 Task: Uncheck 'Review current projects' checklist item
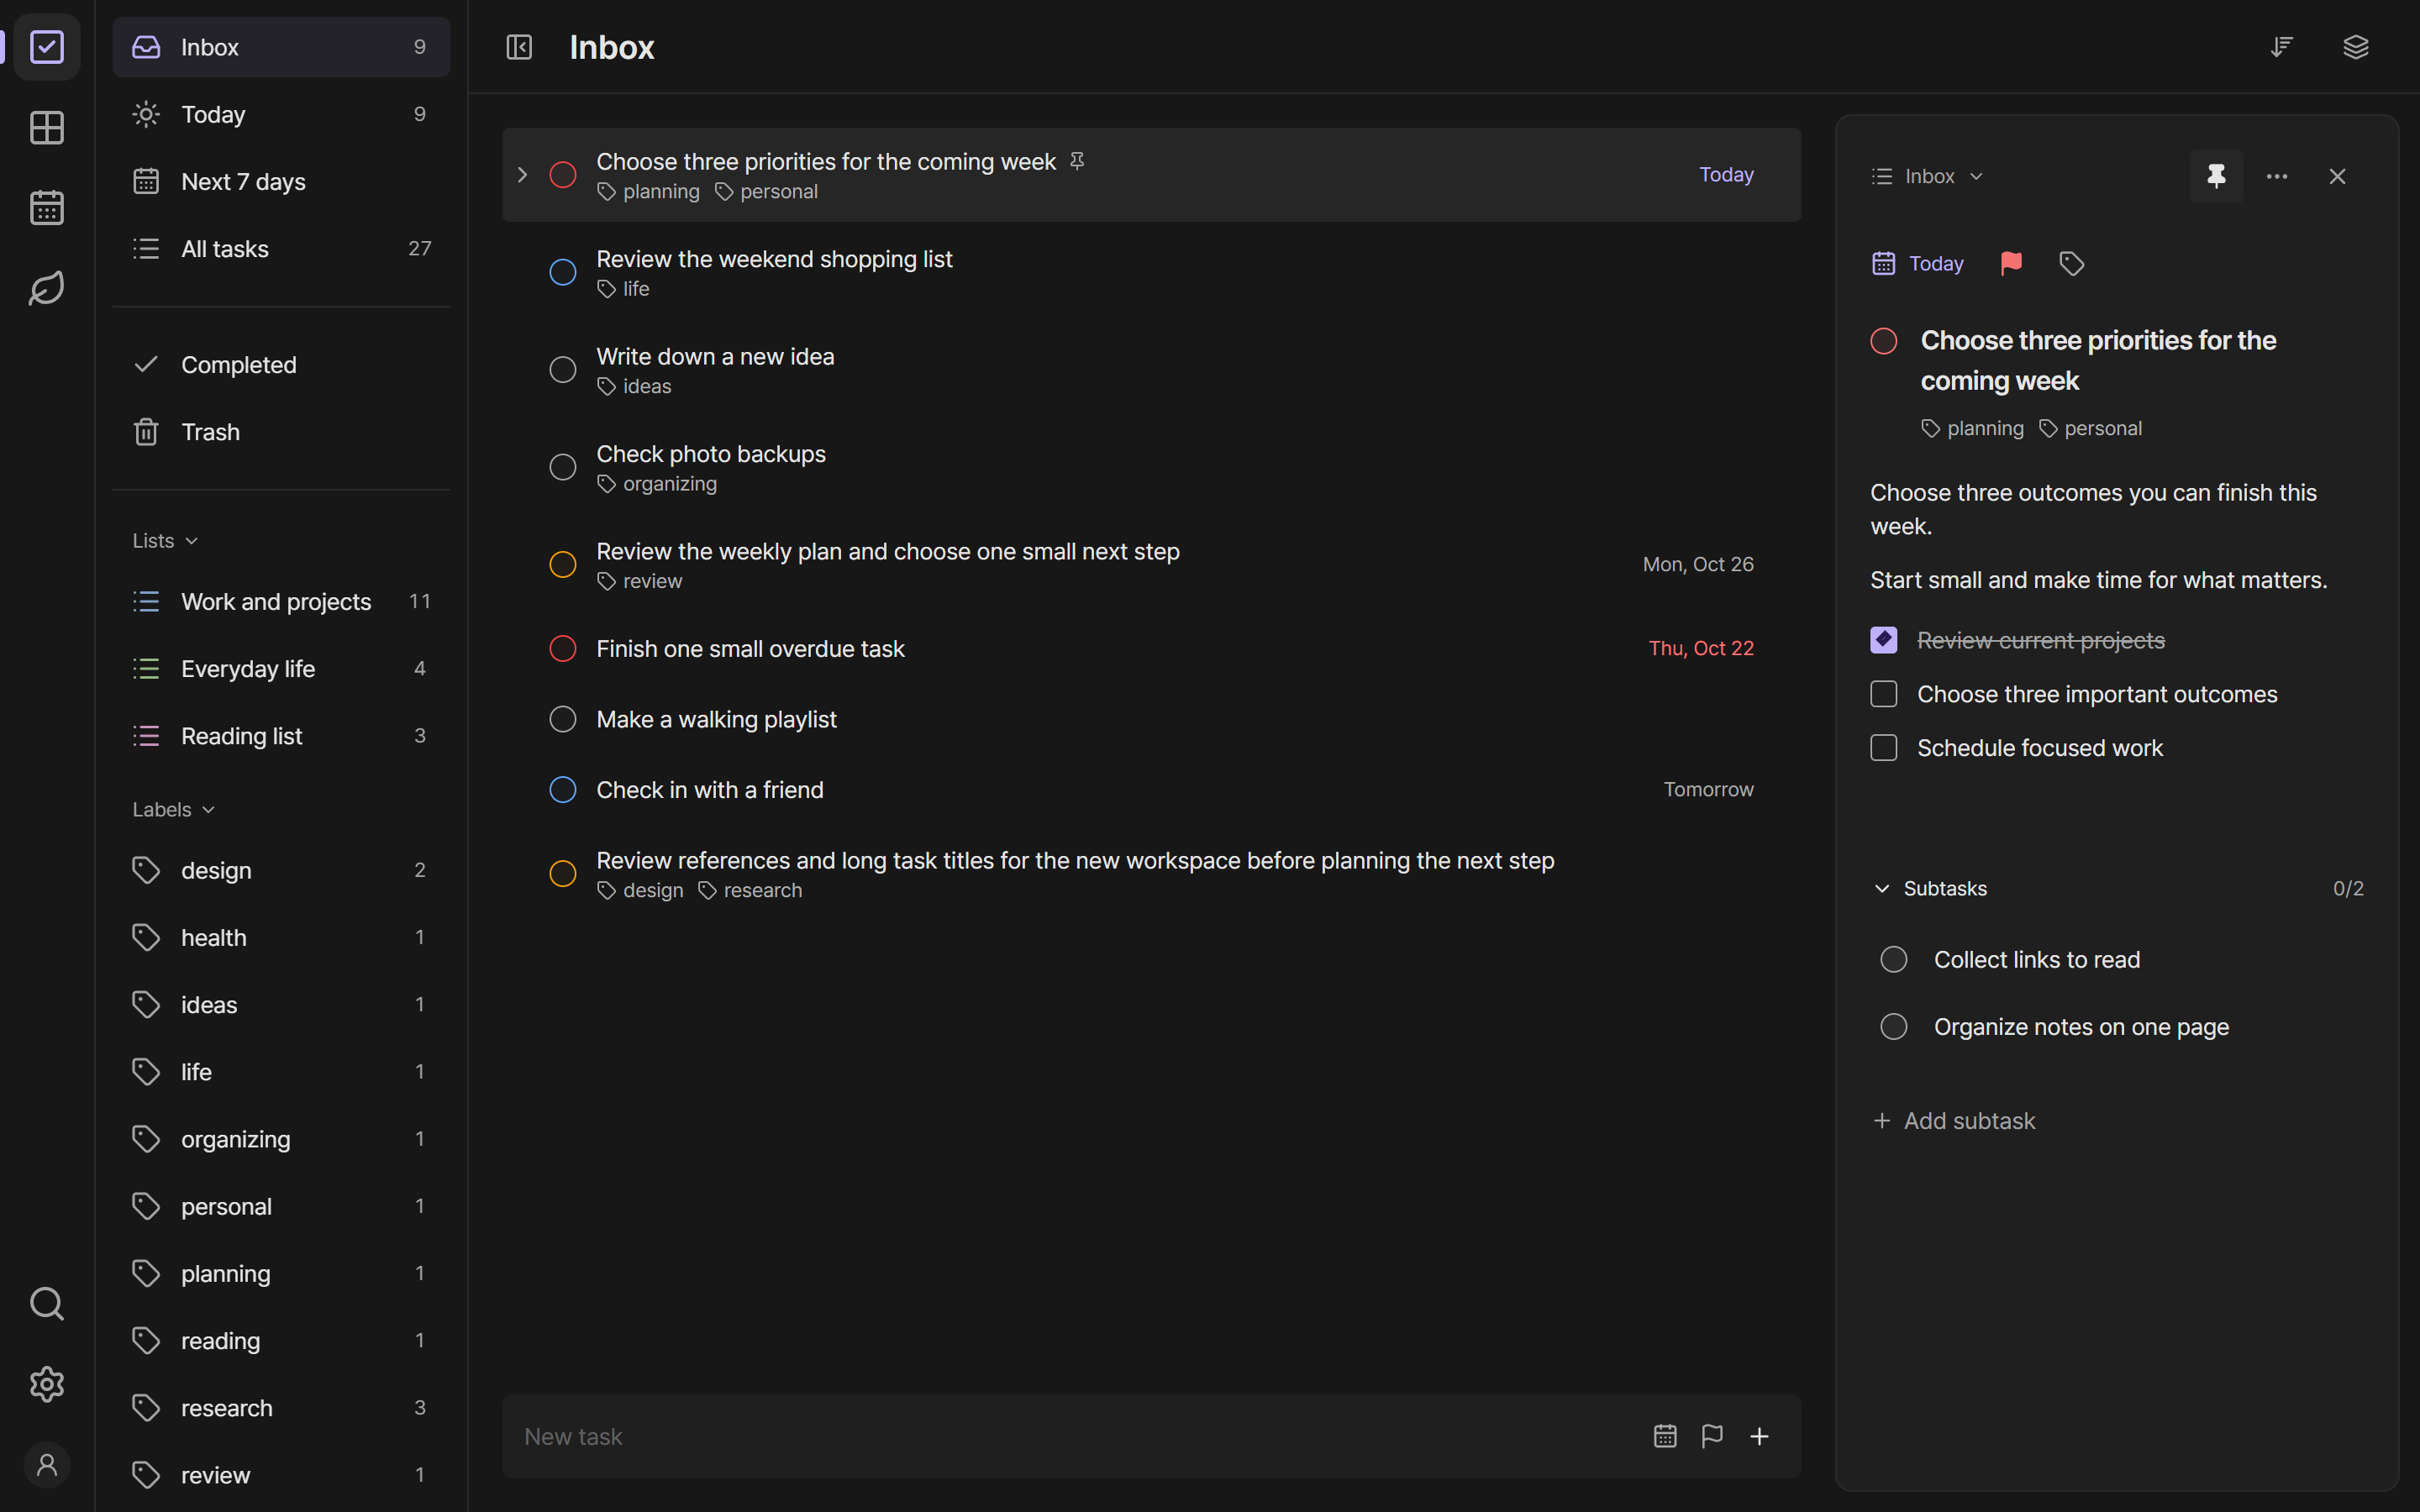click(1884, 640)
